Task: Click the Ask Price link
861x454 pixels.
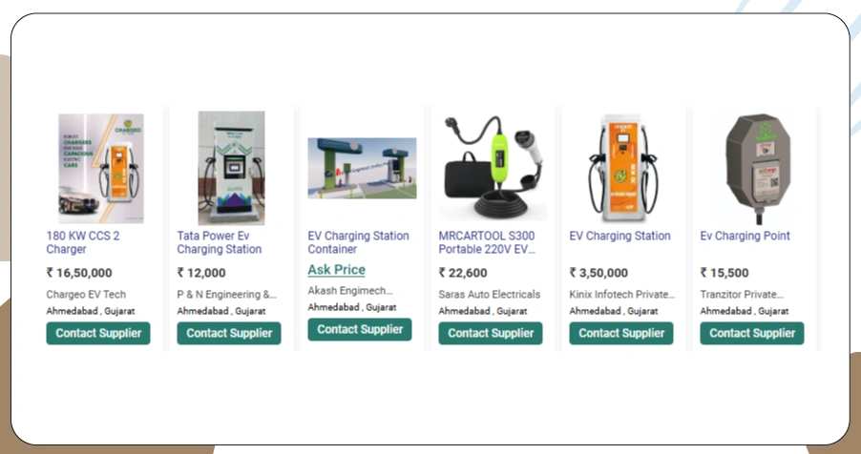Action: (336, 270)
